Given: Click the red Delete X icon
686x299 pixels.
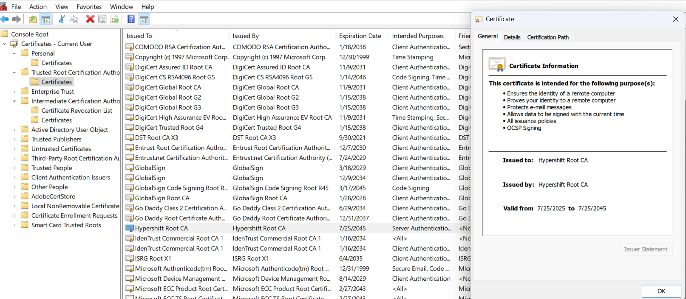Looking at the screenshot, I should tap(90, 19).
